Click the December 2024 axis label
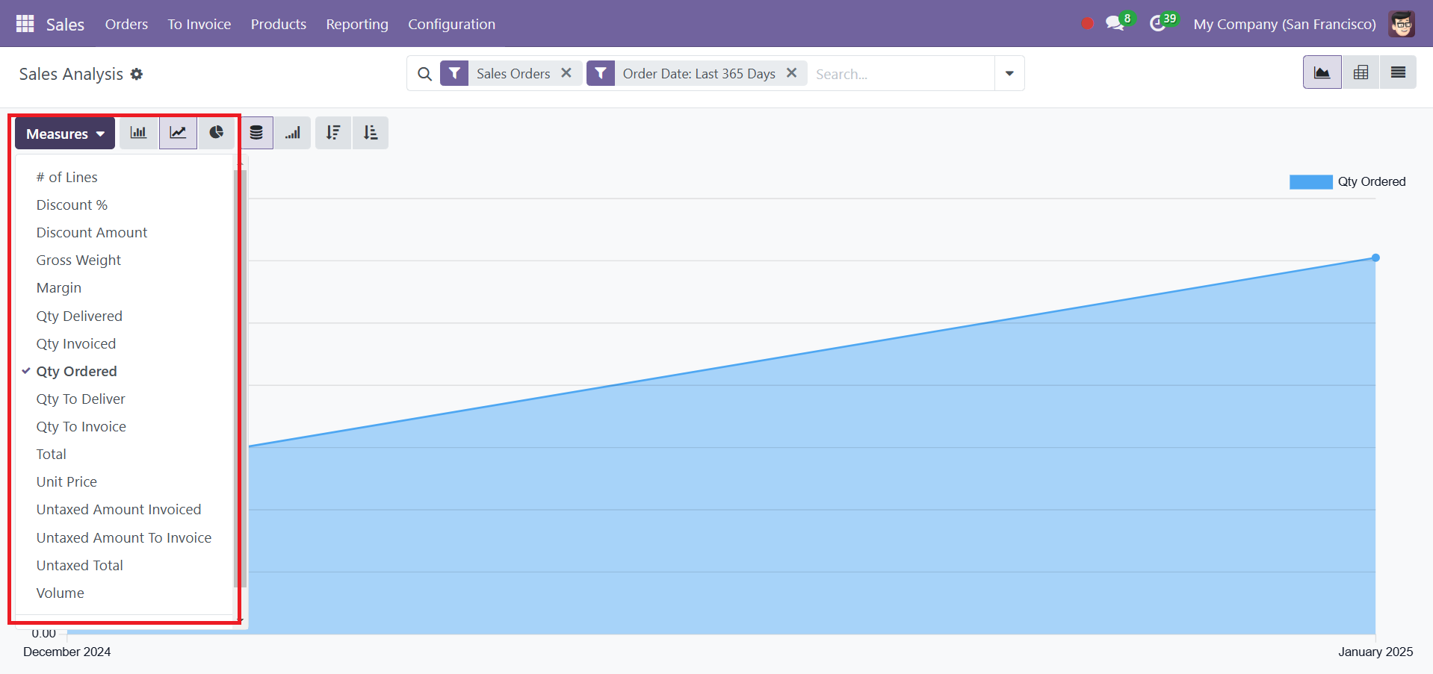 pyautogui.click(x=67, y=652)
